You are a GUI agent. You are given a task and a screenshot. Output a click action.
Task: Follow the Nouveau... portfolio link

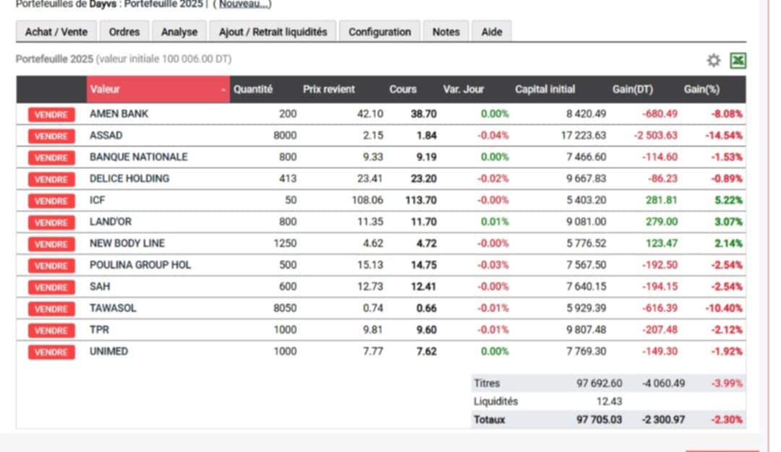244,4
